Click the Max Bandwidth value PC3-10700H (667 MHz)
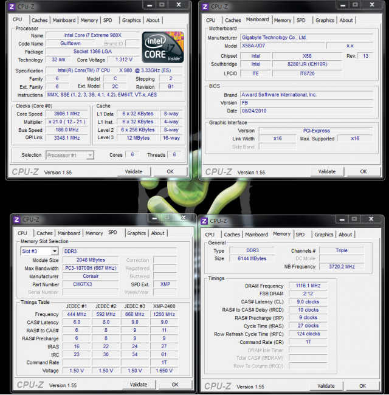This screenshot has height=395, width=389. point(91,268)
